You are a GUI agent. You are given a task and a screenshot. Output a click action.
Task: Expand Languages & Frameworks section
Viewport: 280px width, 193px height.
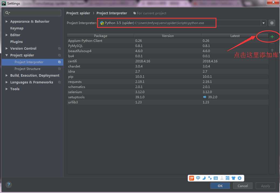(x=7, y=82)
